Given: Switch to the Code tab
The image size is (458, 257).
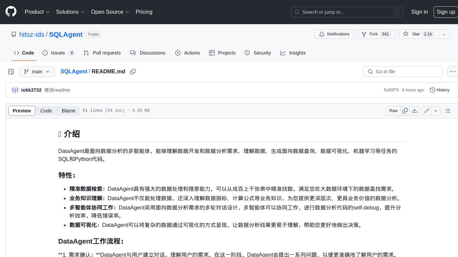Looking at the screenshot, I should pos(24,53).
